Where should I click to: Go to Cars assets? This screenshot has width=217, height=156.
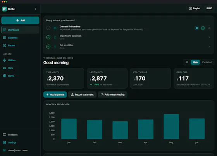coord(20,68)
